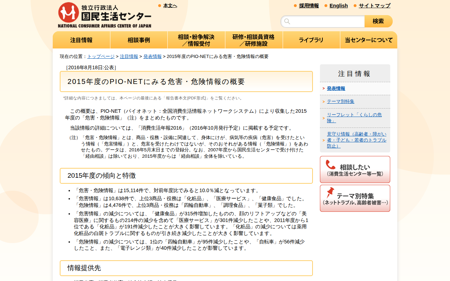Open the ライブラリ navigation tab
The image size is (450, 281).
pos(311,40)
